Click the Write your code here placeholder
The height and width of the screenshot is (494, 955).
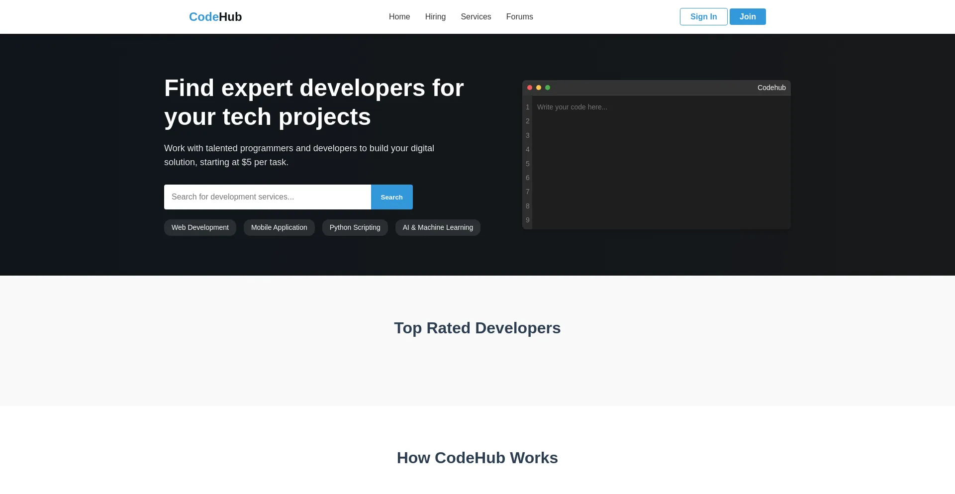pyautogui.click(x=572, y=107)
